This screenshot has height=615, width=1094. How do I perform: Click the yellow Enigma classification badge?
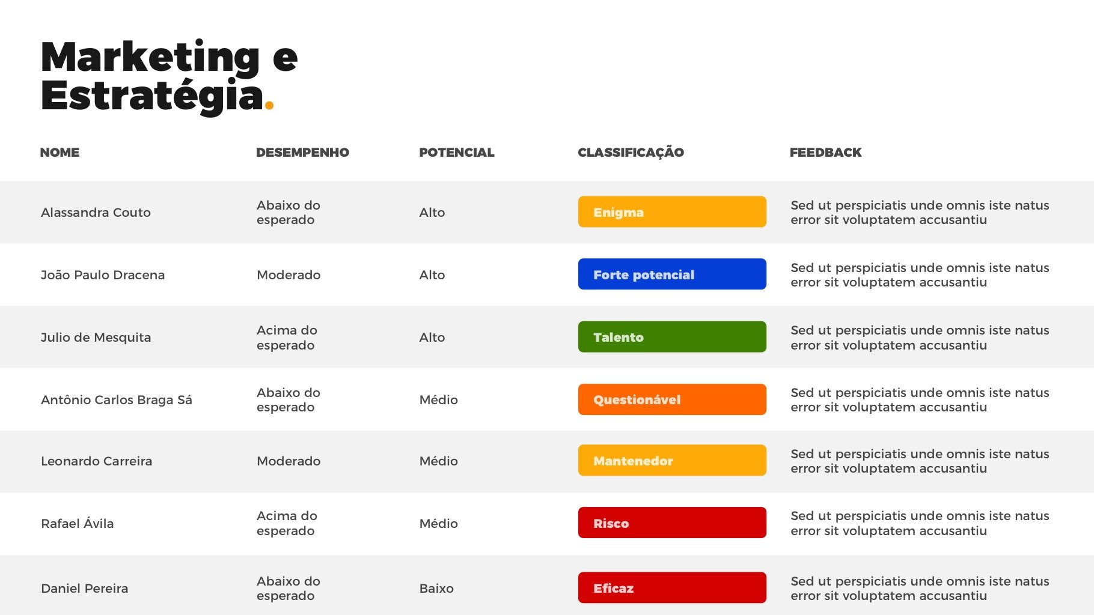(671, 212)
